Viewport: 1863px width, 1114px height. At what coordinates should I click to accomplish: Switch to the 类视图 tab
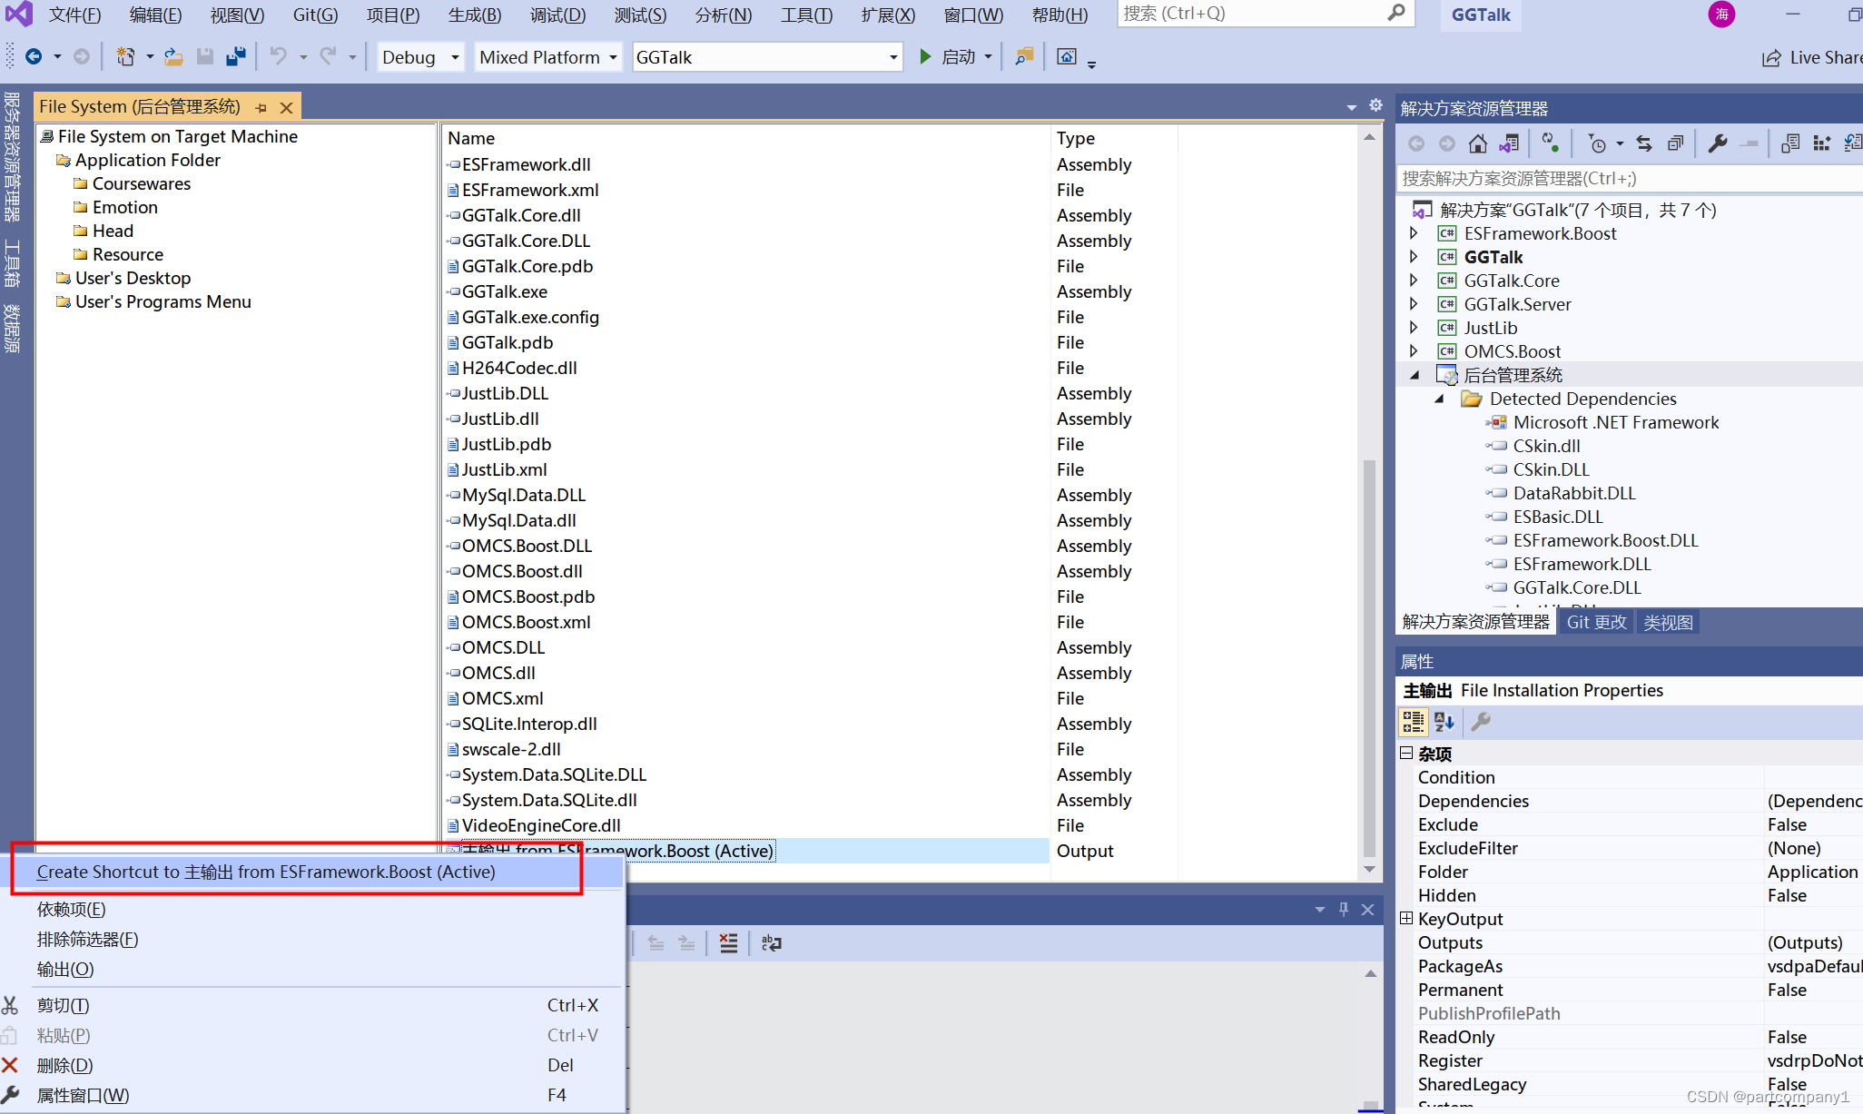[1668, 622]
